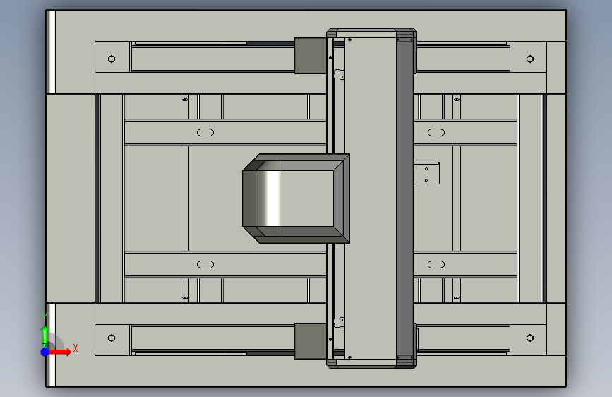
Task: Select the upper-left oblong slot in the crossbar
Action: click(x=205, y=133)
